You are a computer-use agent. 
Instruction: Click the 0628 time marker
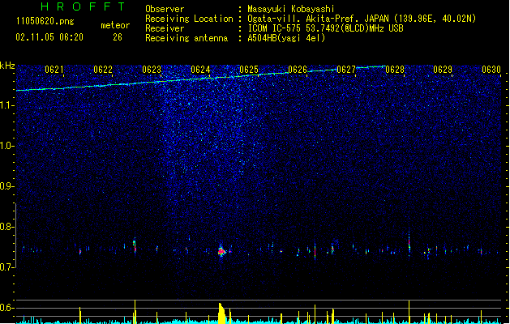tap(395, 70)
